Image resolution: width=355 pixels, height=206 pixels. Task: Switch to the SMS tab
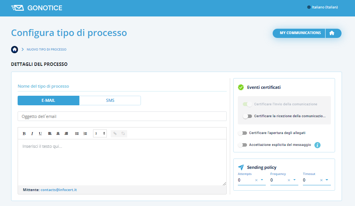point(110,101)
